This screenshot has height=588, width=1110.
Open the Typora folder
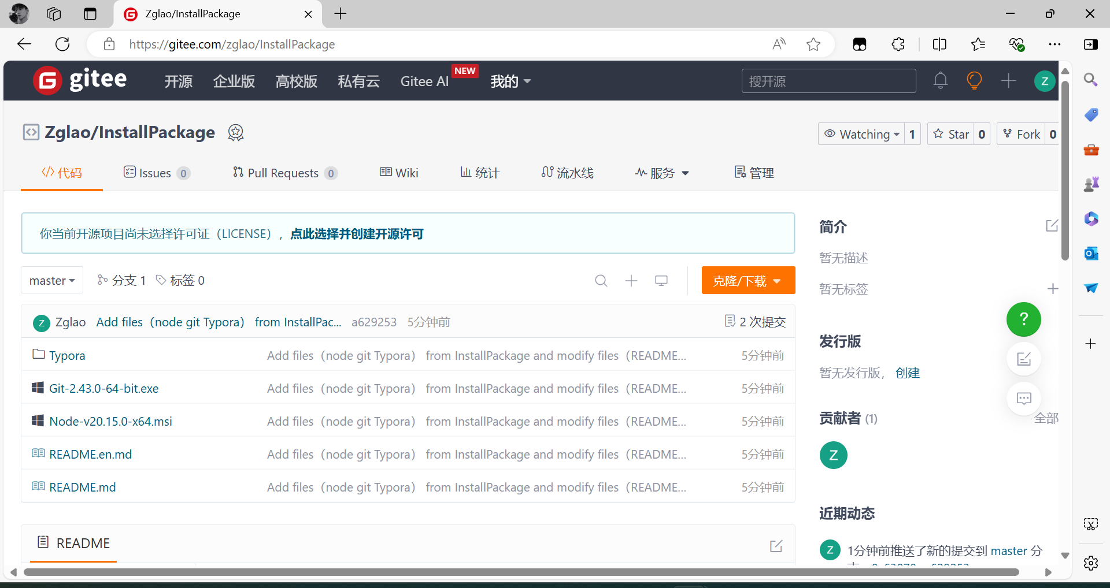click(x=67, y=356)
